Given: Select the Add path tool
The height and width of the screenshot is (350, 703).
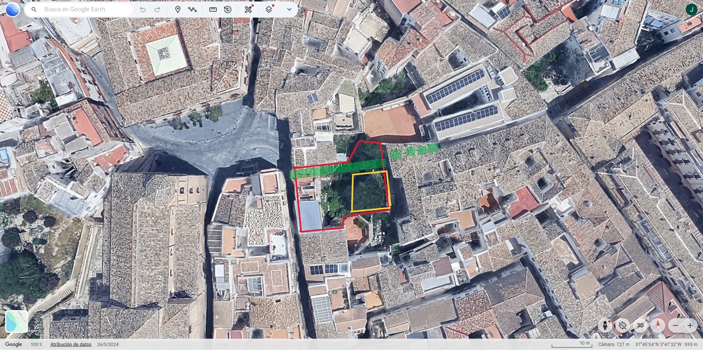Looking at the screenshot, I should coord(193,9).
